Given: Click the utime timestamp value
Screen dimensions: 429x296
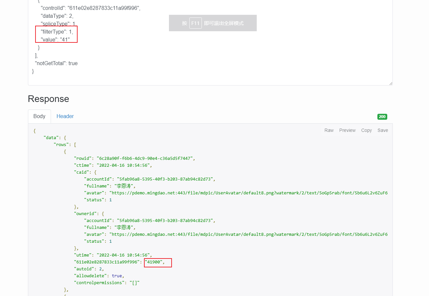Looking at the screenshot, I should click(124, 255).
